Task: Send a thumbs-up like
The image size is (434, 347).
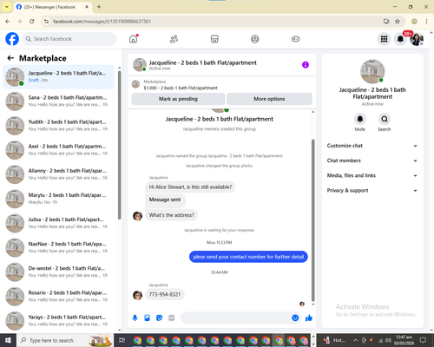Action: (309, 318)
